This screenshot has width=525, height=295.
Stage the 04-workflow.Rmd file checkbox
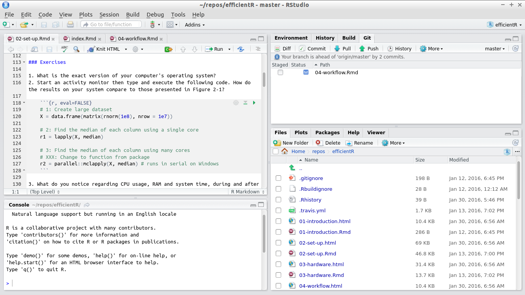(280, 72)
